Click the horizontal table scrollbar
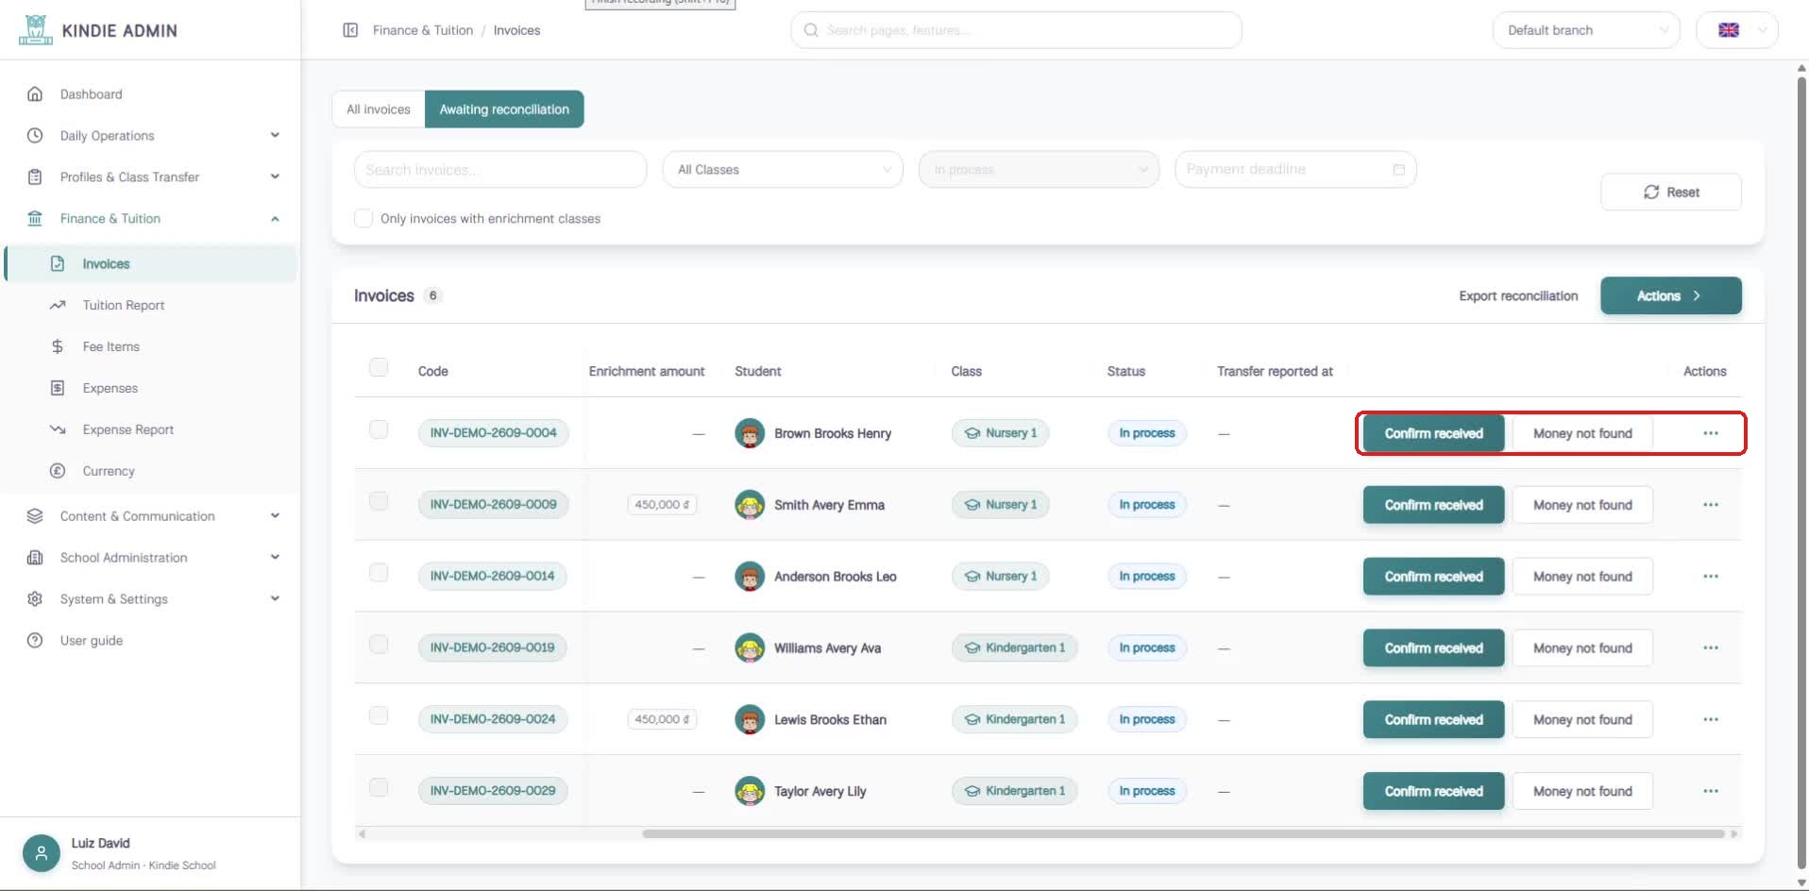Image resolution: width=1809 pixels, height=891 pixels. [1182, 833]
